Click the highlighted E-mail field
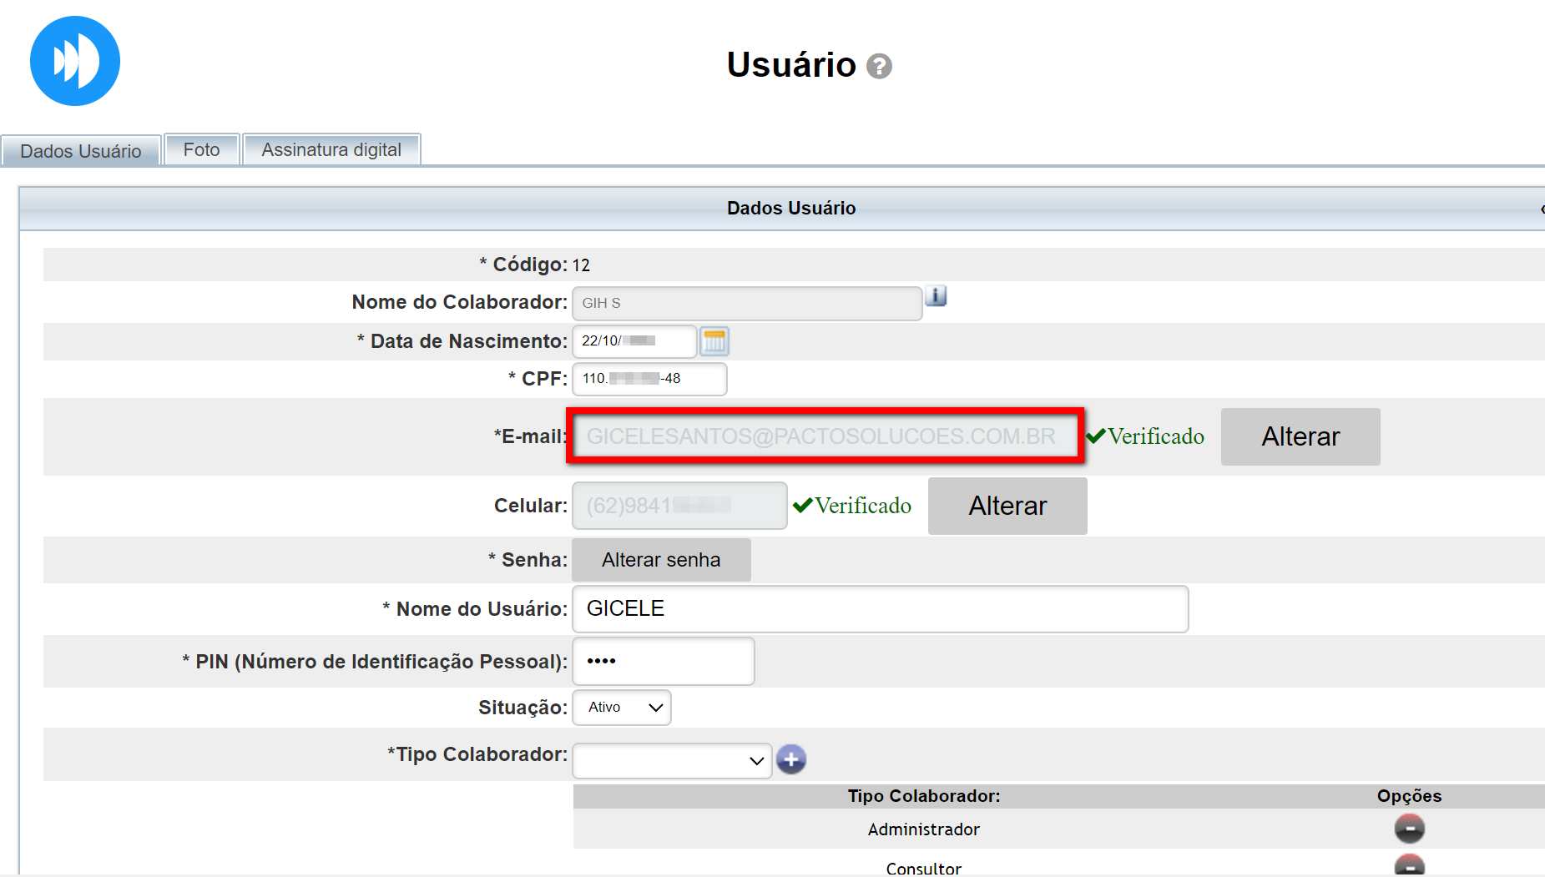This screenshot has height=877, width=1545. (825, 436)
